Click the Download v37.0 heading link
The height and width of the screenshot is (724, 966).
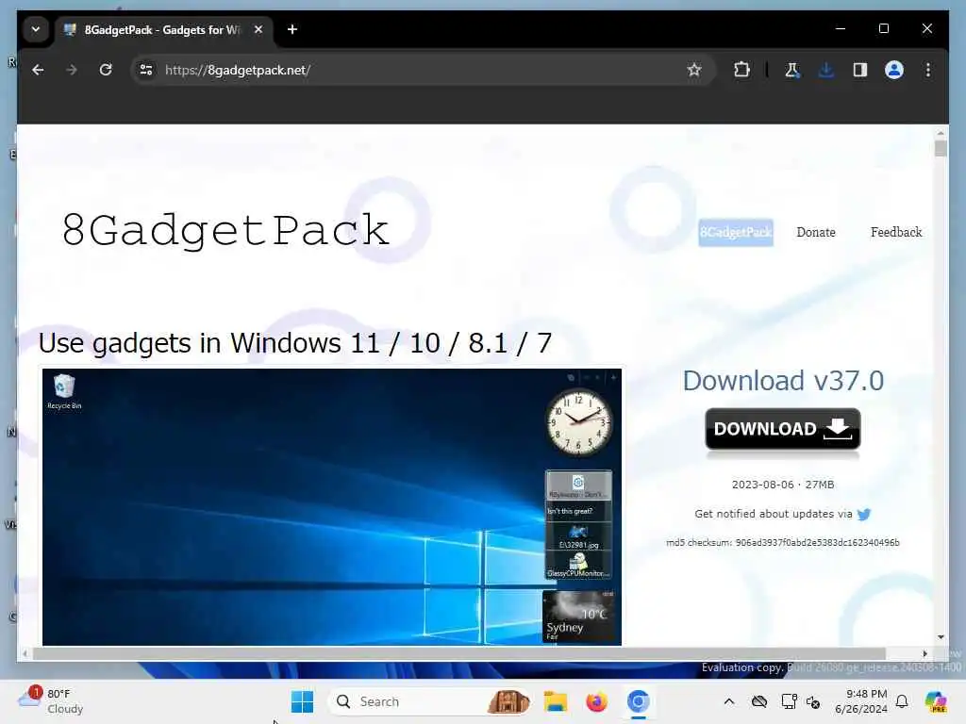click(783, 381)
